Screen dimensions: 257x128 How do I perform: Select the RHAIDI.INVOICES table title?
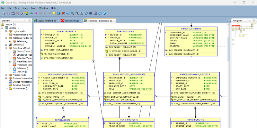point(126,31)
